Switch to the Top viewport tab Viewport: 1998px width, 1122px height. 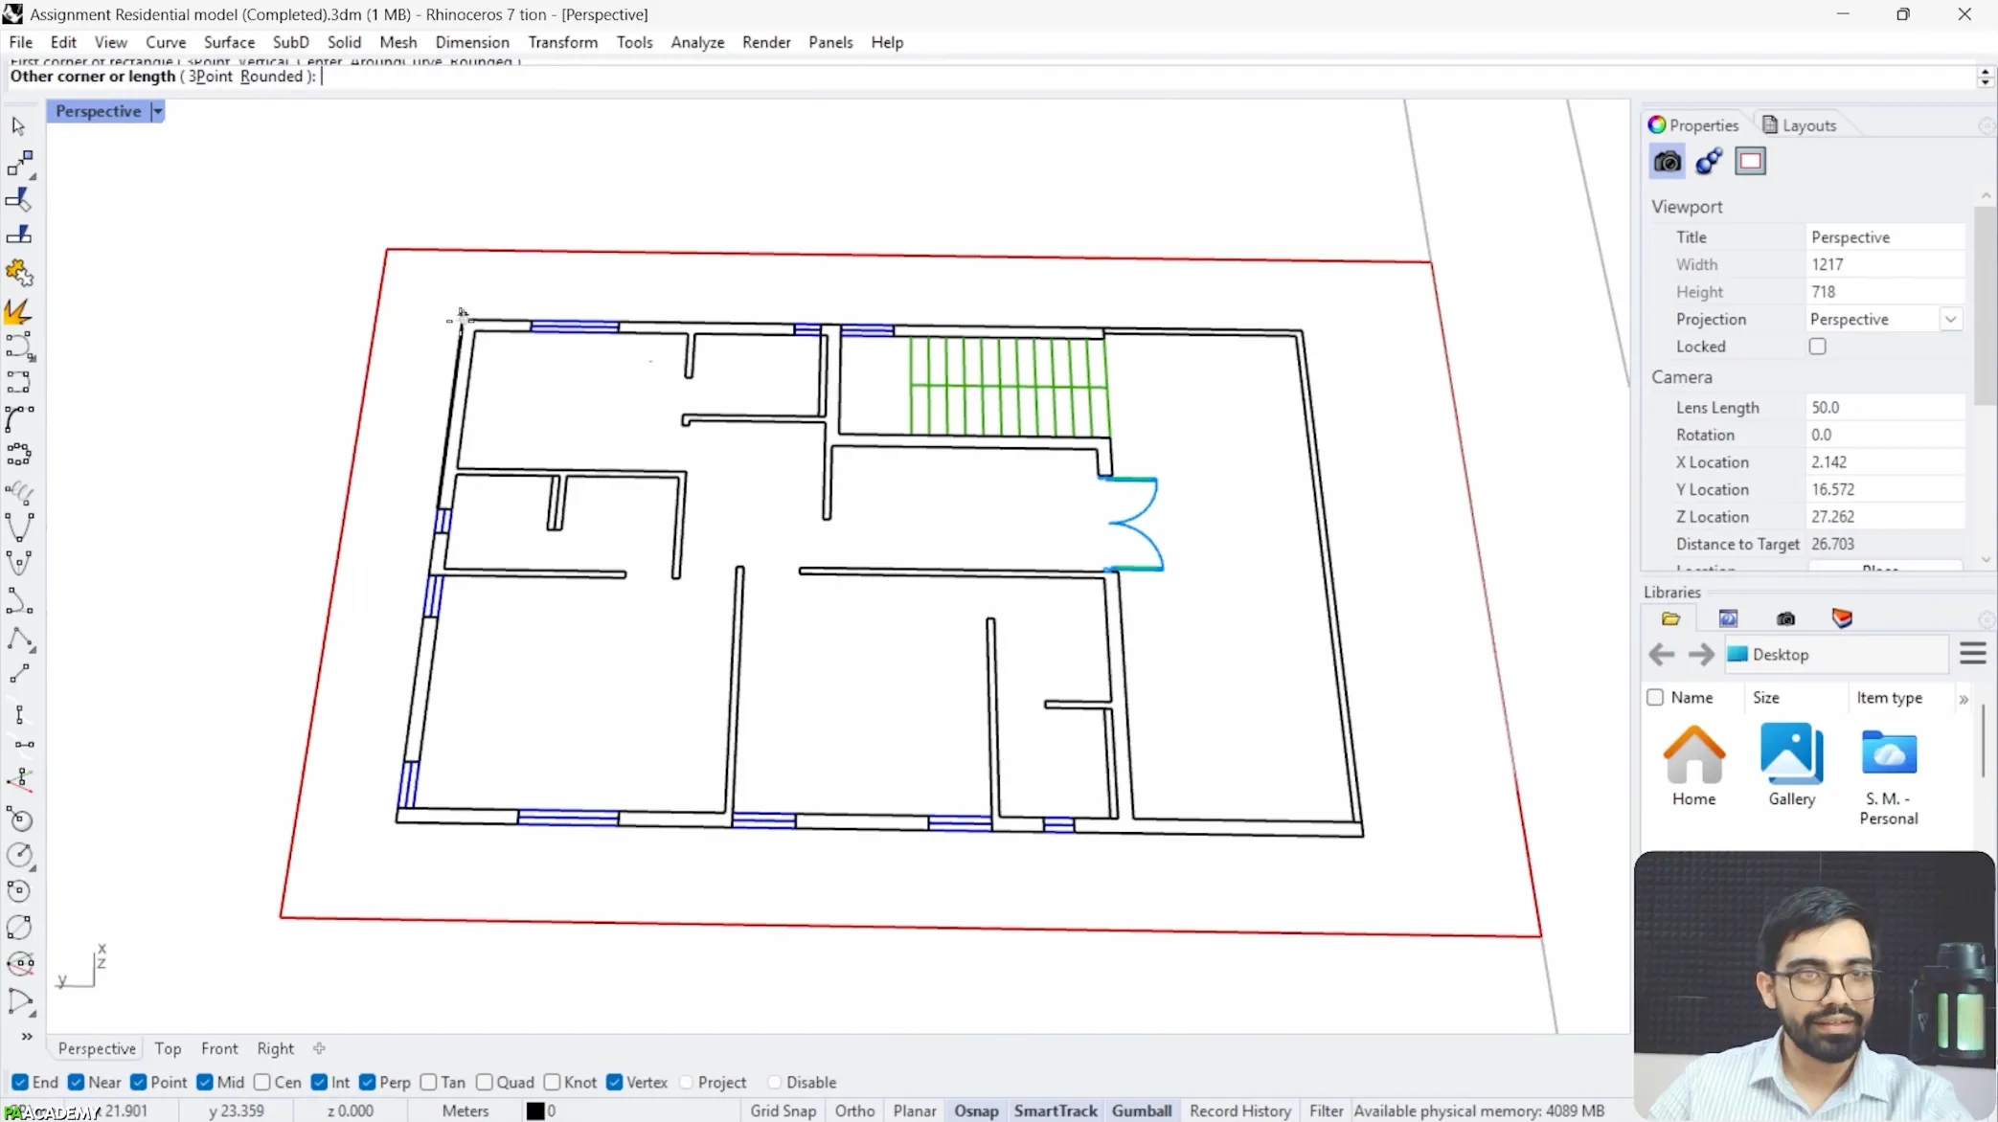[x=168, y=1048]
